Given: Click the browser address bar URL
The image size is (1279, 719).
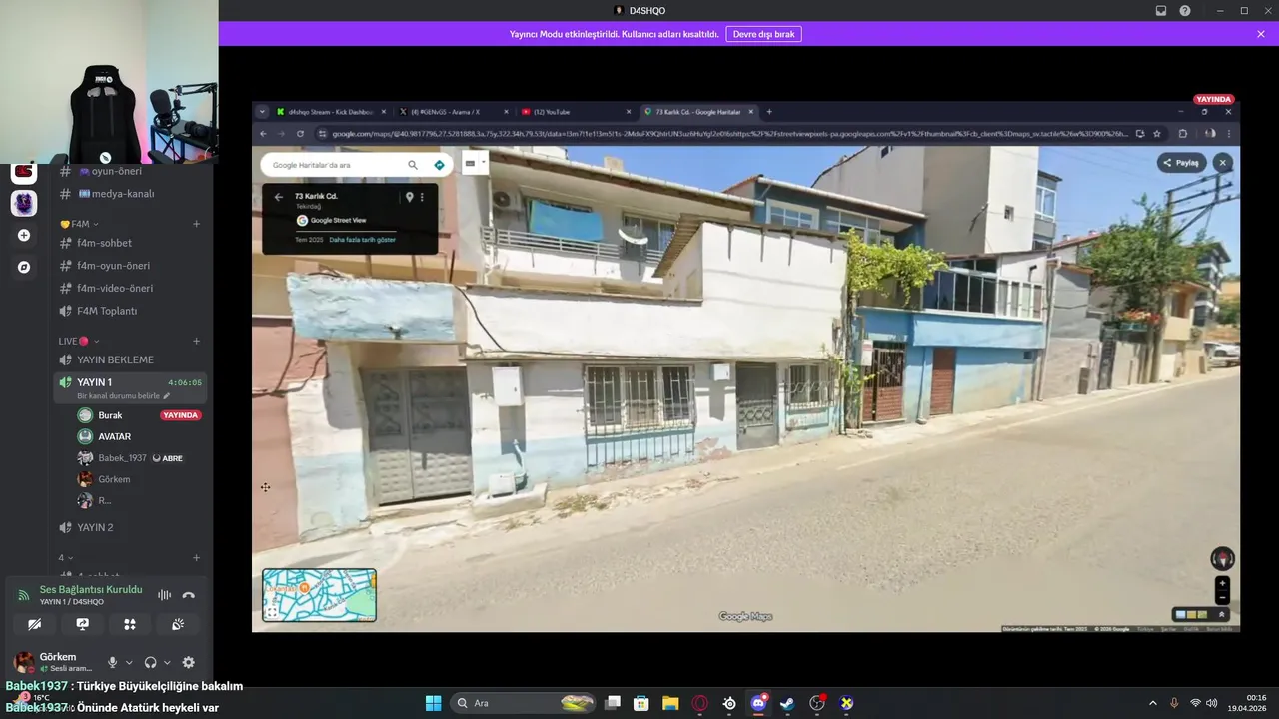Looking at the screenshot, I should pos(729,133).
